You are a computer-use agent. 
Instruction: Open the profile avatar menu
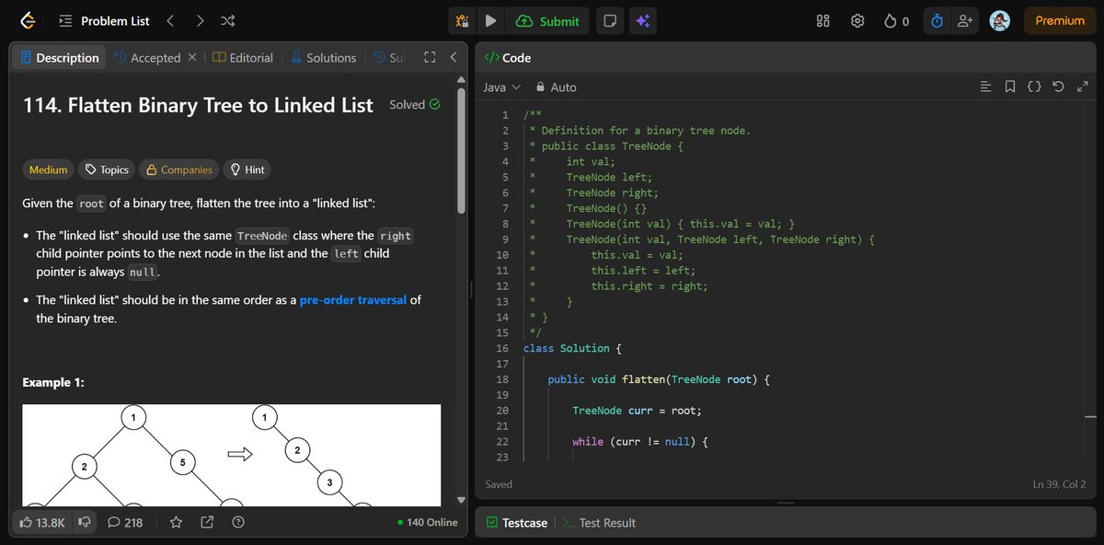[1000, 20]
